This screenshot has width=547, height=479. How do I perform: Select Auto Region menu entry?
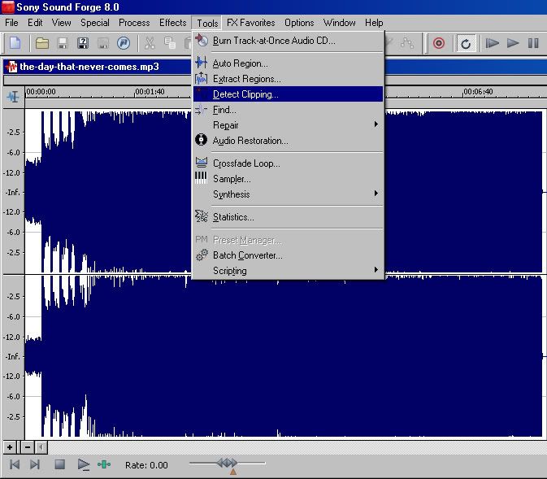point(289,63)
